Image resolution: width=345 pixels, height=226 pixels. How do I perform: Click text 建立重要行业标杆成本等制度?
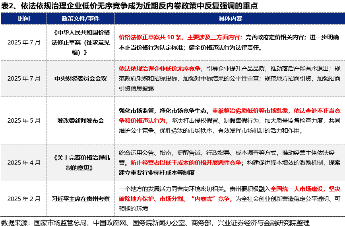point(157,172)
